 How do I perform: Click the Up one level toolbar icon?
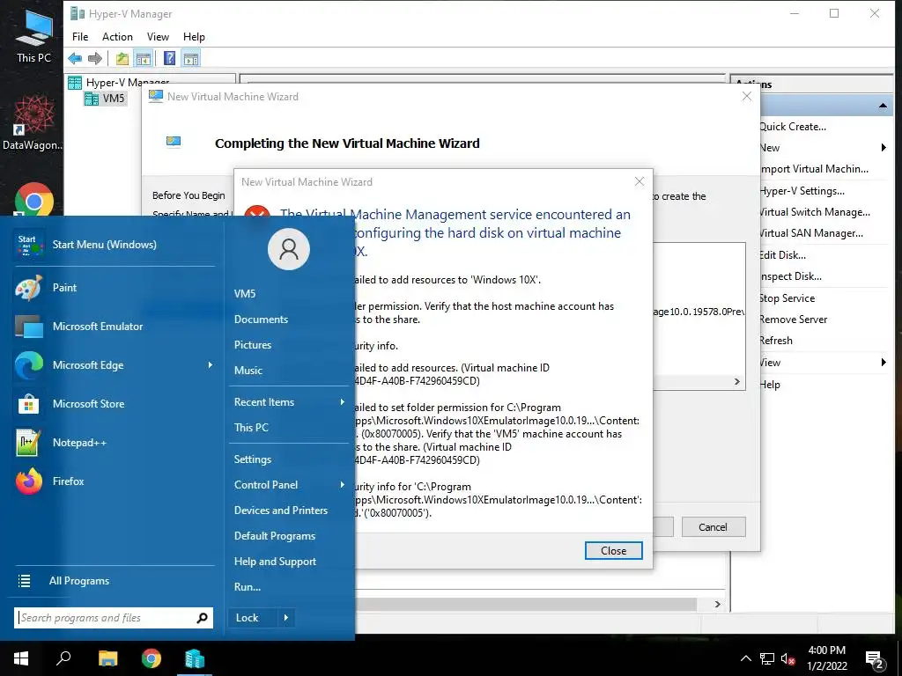click(x=122, y=58)
